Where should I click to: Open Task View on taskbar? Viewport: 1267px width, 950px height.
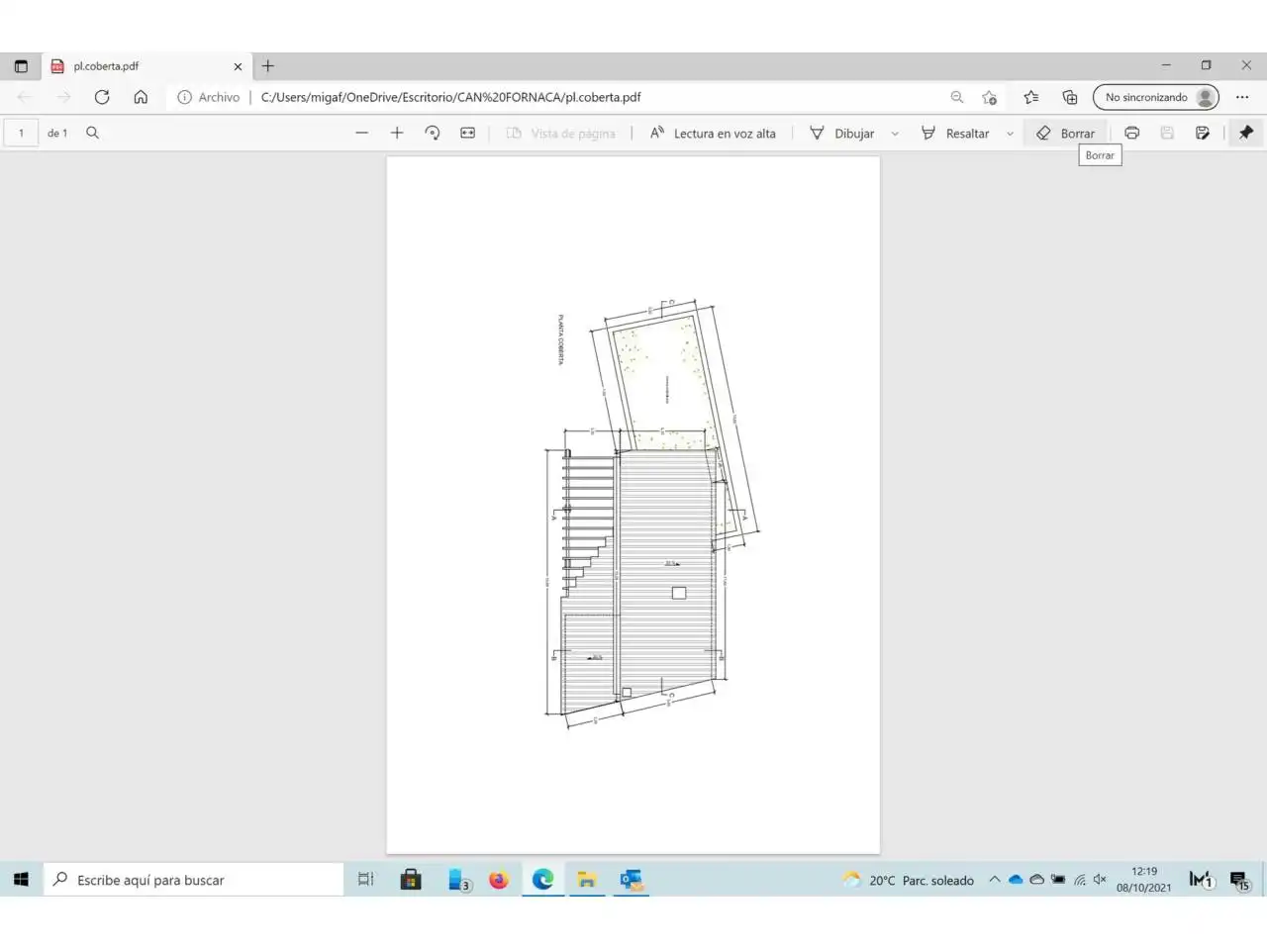tap(366, 879)
